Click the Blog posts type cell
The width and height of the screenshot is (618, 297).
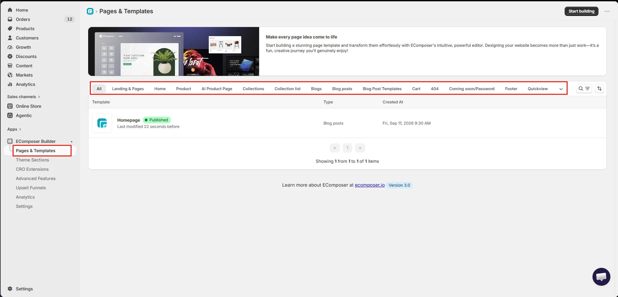(333, 123)
